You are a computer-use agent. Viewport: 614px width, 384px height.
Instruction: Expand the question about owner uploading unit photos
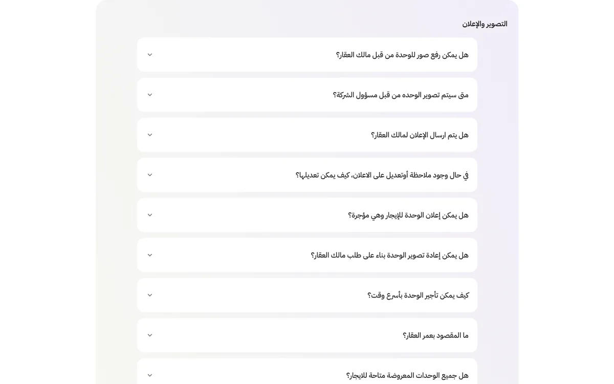(307, 55)
